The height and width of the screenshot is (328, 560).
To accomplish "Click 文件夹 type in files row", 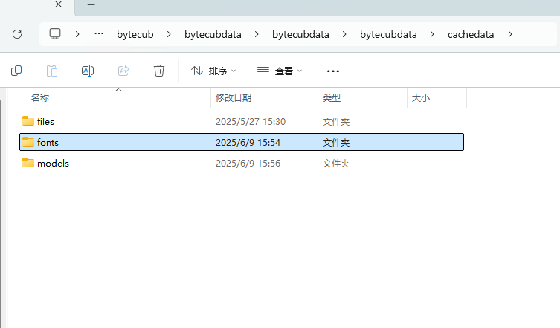I will (x=336, y=122).
